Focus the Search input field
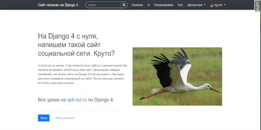The image size is (261, 130). (103, 5)
